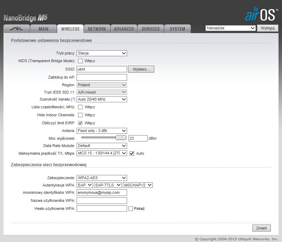Screen dimensions: 282x242
Task: Click the Wybierz... button
Action: pyautogui.click(x=141, y=69)
